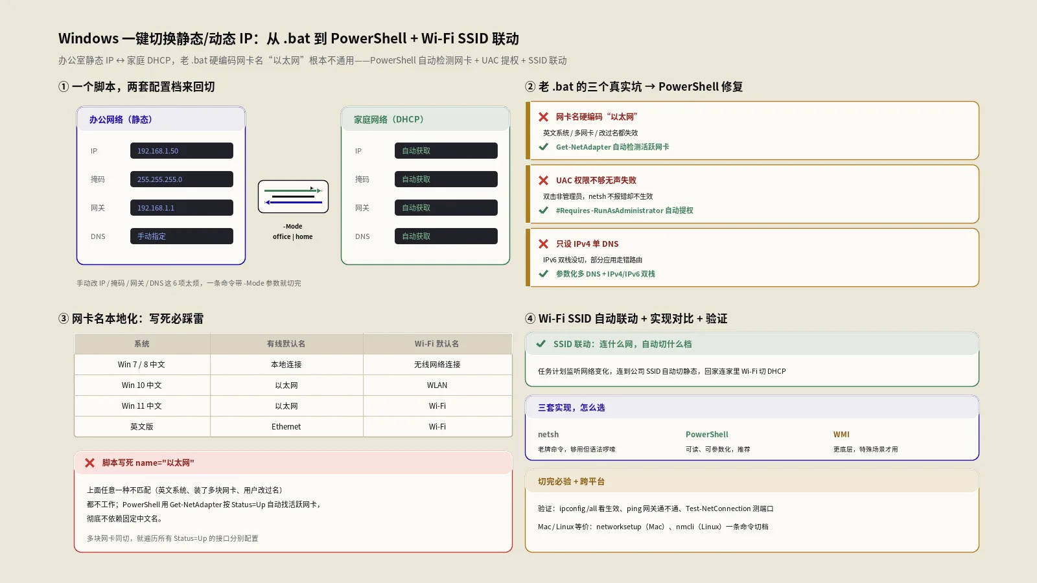Select the office subnet mask field 255.255.255.0

[181, 179]
